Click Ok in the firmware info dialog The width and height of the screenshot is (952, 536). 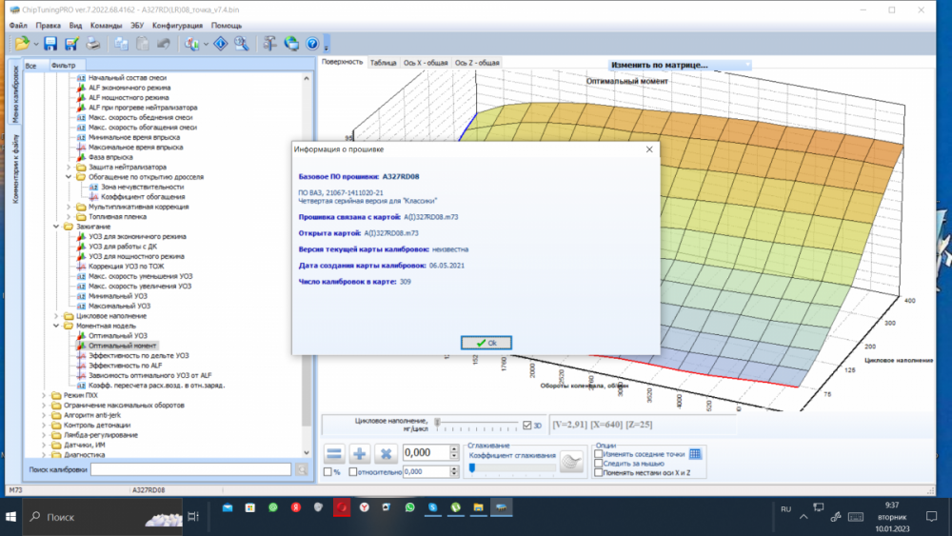tap(486, 343)
